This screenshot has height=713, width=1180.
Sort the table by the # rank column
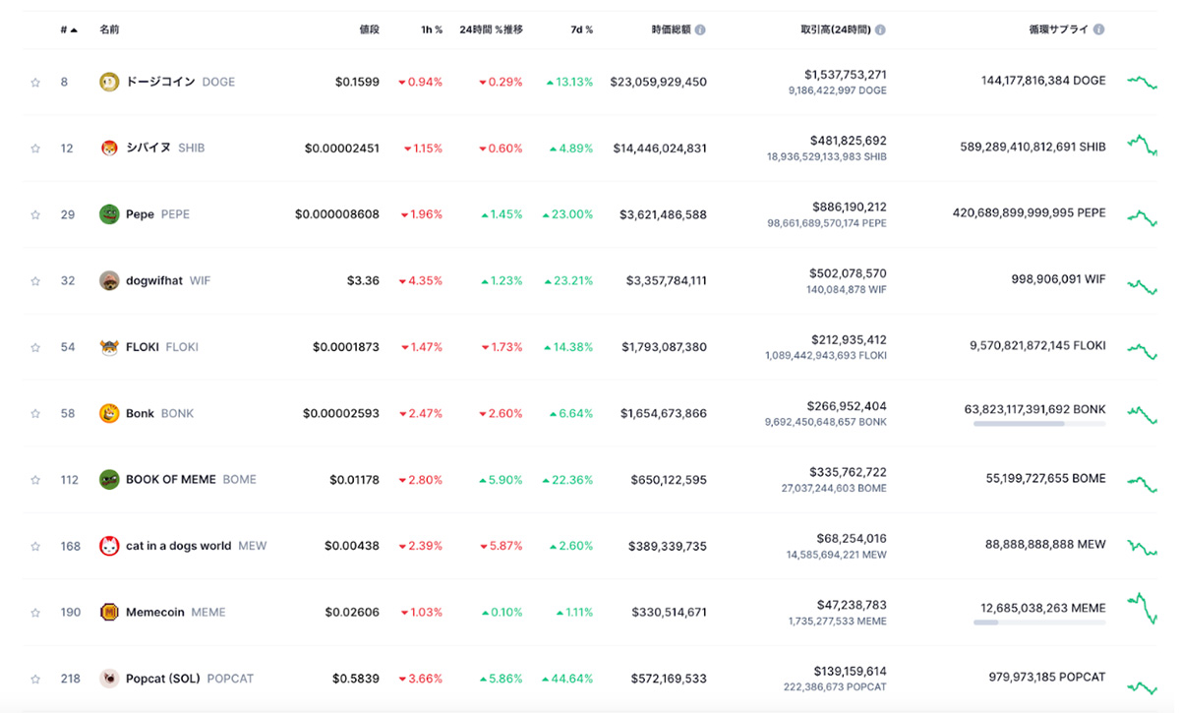point(68,30)
